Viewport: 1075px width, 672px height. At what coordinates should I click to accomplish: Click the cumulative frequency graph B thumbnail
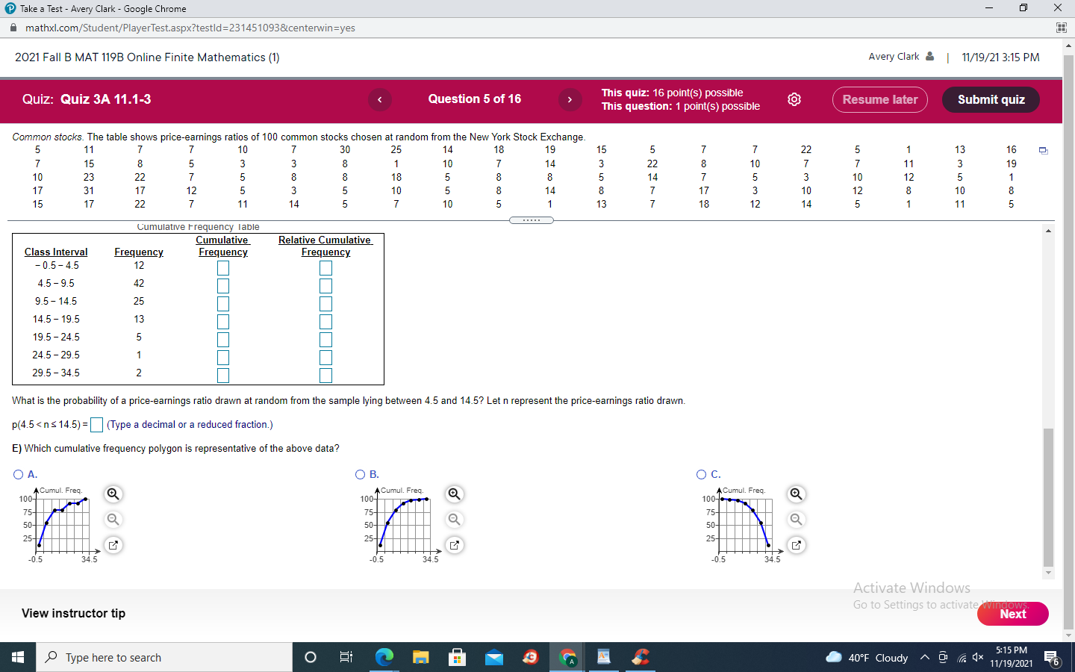click(x=401, y=524)
